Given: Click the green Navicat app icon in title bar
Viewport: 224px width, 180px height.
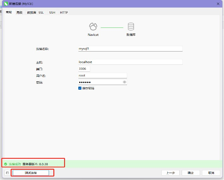Looking at the screenshot, I should (6, 3).
